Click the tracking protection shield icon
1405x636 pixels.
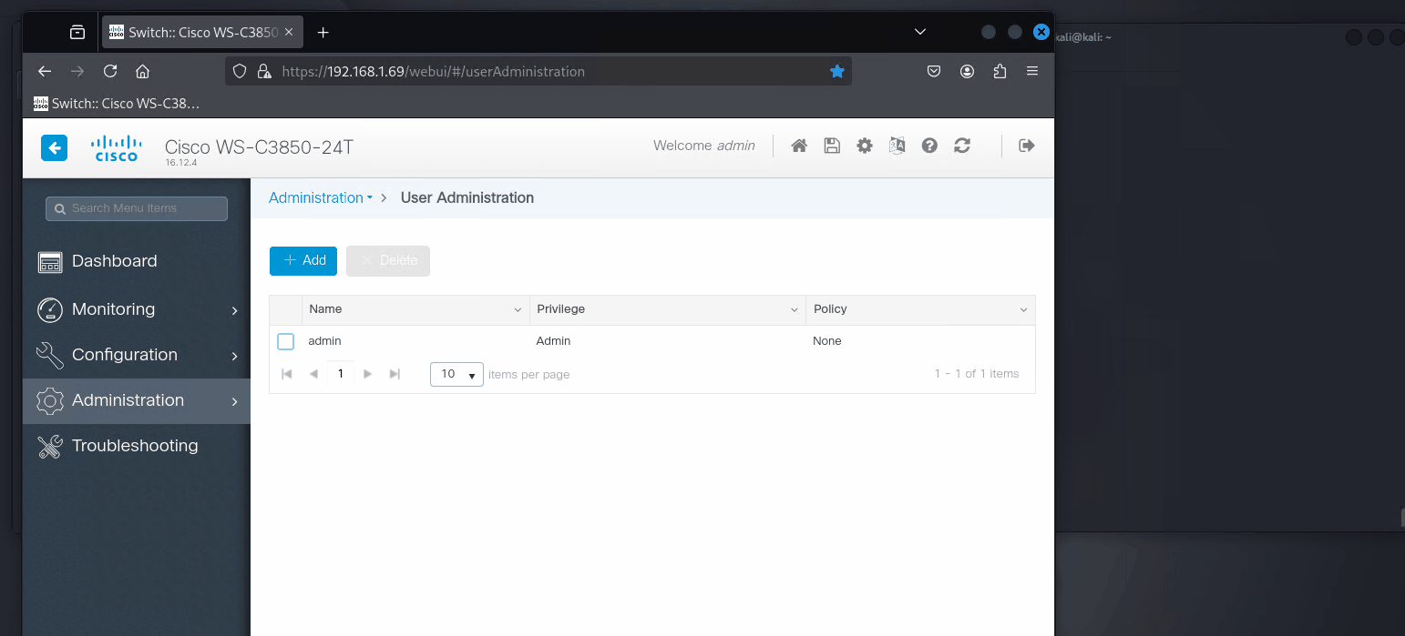tap(240, 71)
